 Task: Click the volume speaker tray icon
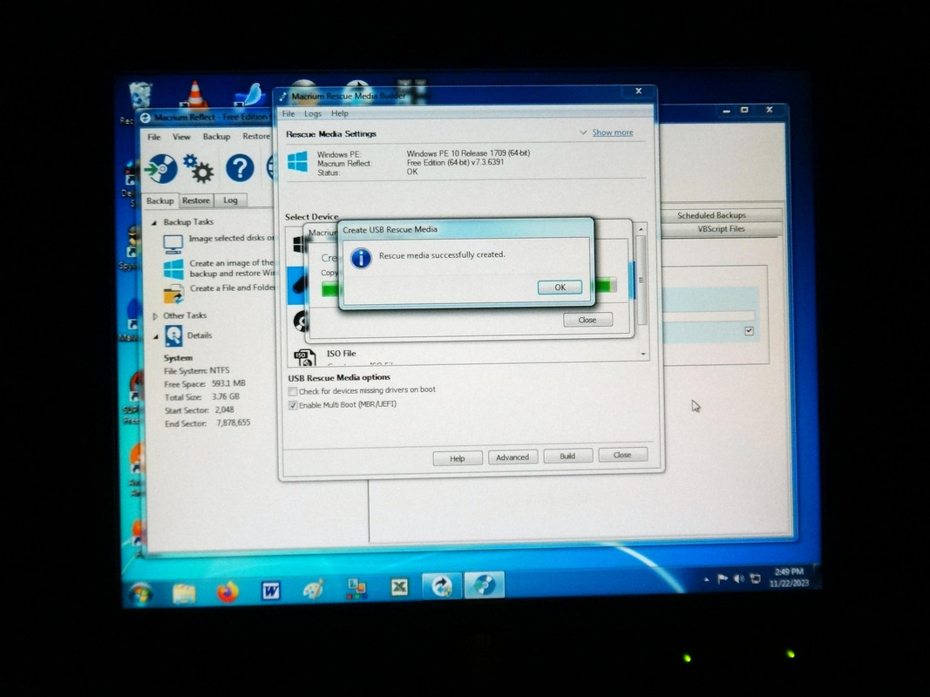click(x=738, y=579)
